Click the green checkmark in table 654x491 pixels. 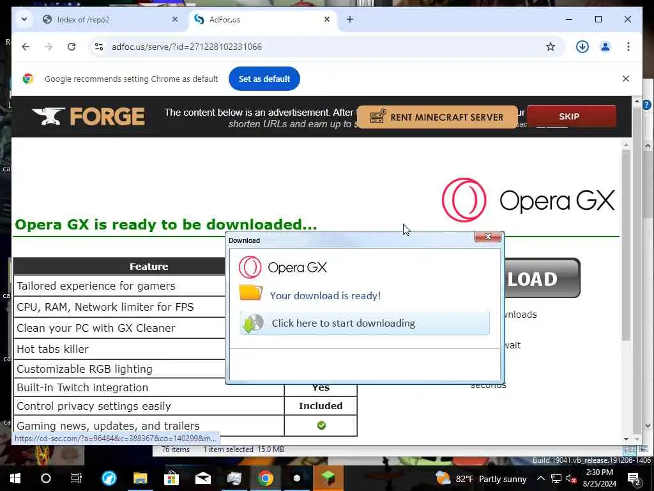pos(321,425)
